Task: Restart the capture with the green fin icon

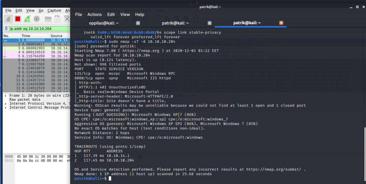Action: point(27,19)
